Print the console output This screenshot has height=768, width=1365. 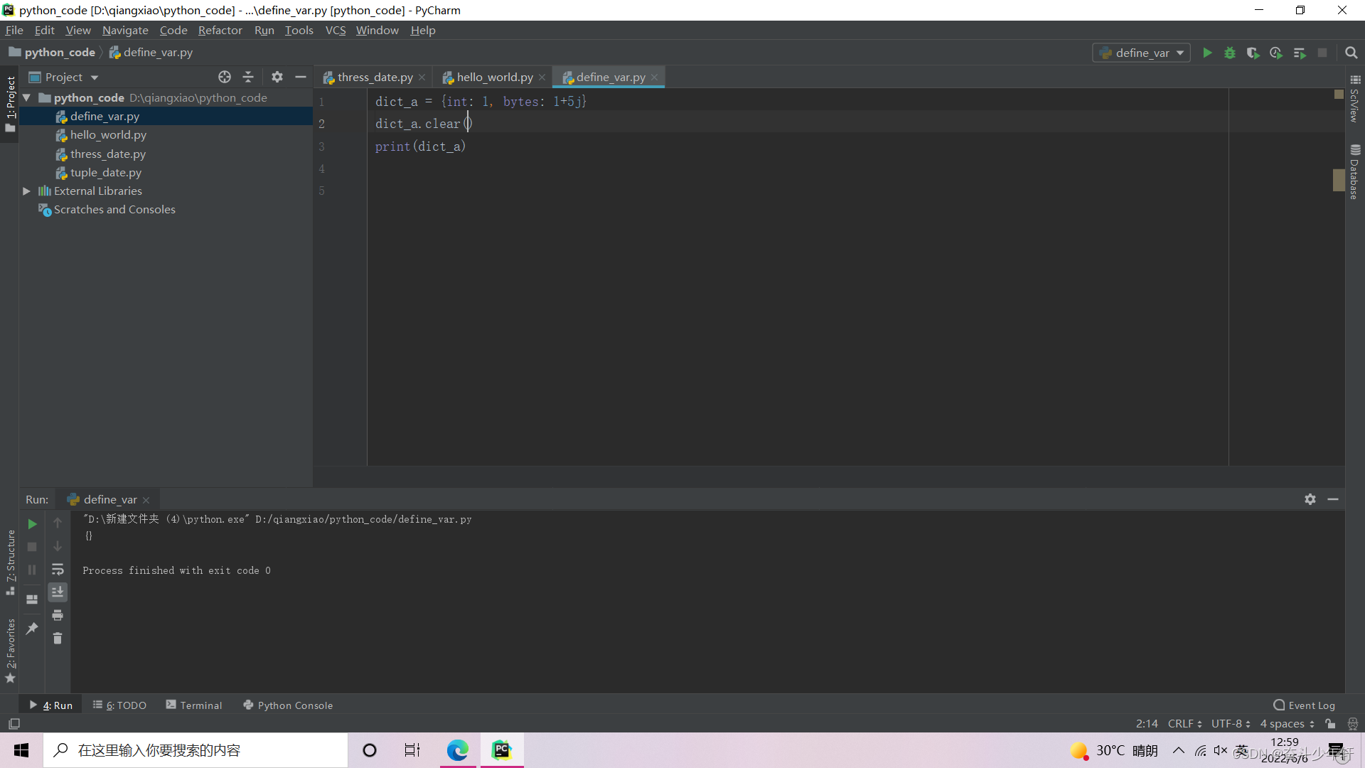coord(58,615)
